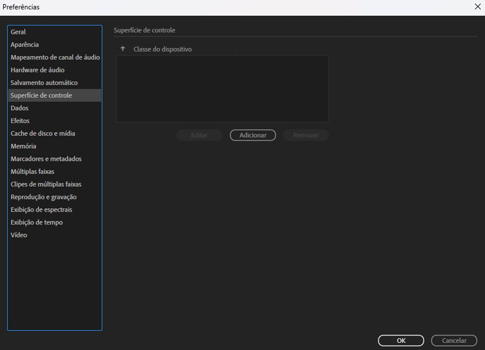Viewport: 485px width, 350px height.
Task: Click Cancelar to discard changes
Action: [x=454, y=341]
